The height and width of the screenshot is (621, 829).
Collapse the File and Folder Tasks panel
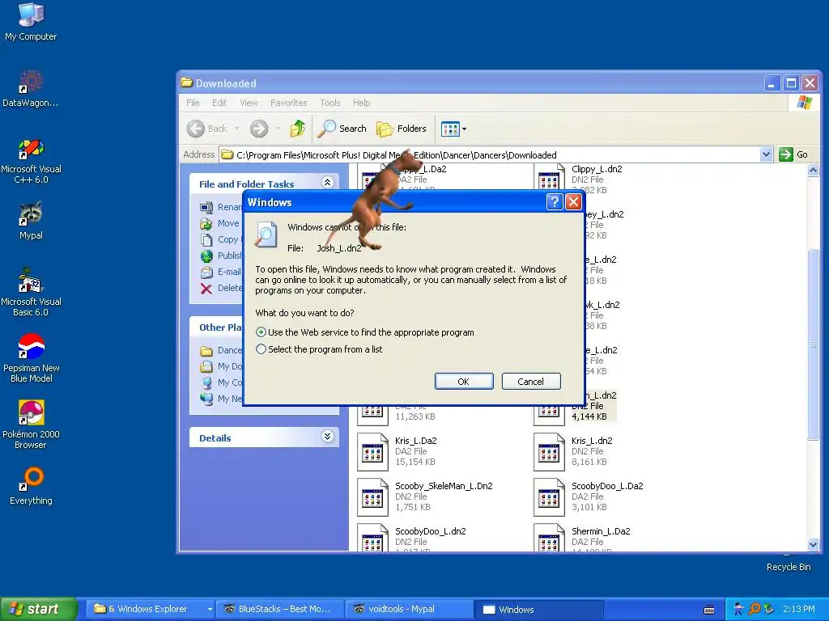tap(327, 183)
